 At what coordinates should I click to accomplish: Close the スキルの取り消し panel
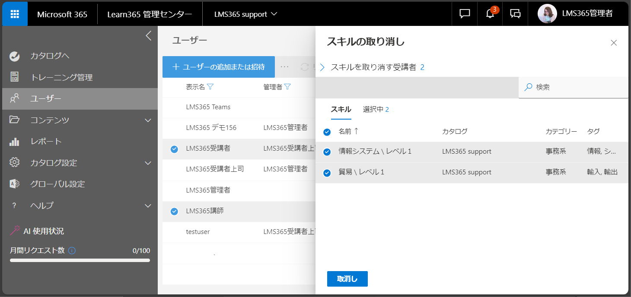click(x=614, y=43)
